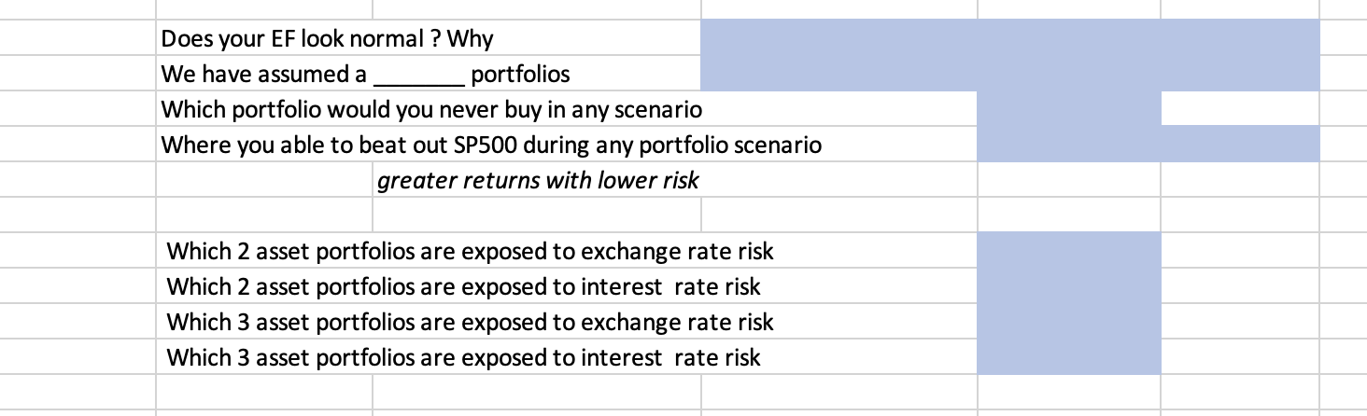This screenshot has height=416, width=1367.
Task: Select the italic 'greater returns with lower risk' cell
Action: point(537,180)
